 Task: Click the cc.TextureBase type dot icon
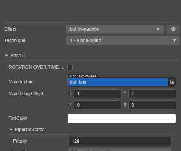[70, 76]
